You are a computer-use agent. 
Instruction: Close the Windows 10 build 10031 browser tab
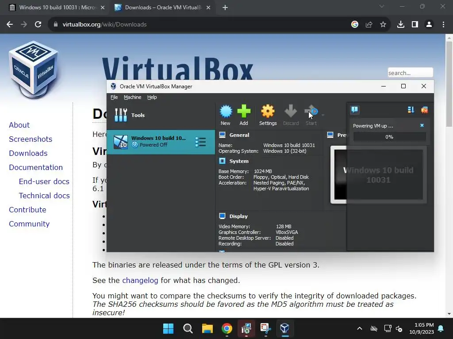click(x=103, y=8)
